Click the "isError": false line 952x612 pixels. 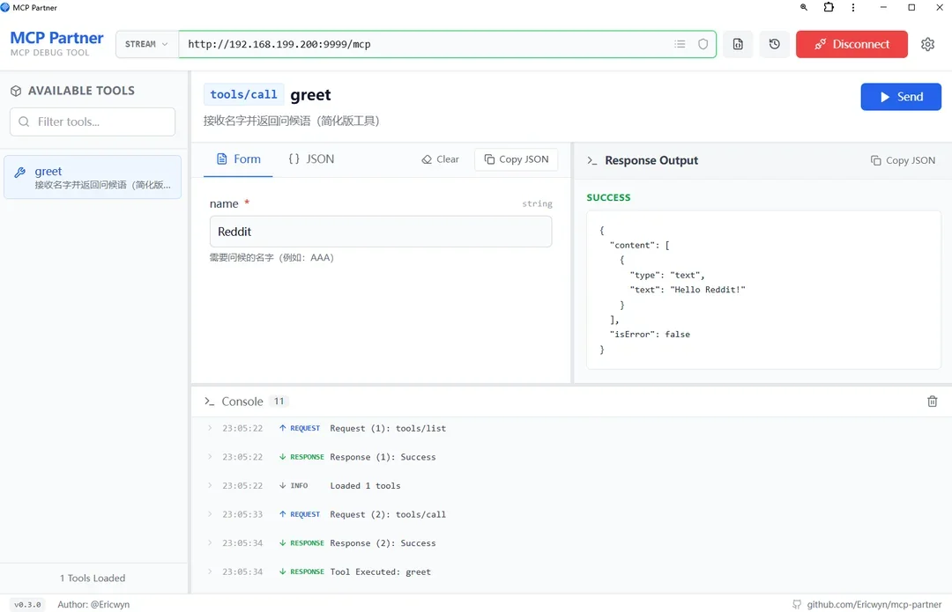tap(650, 335)
